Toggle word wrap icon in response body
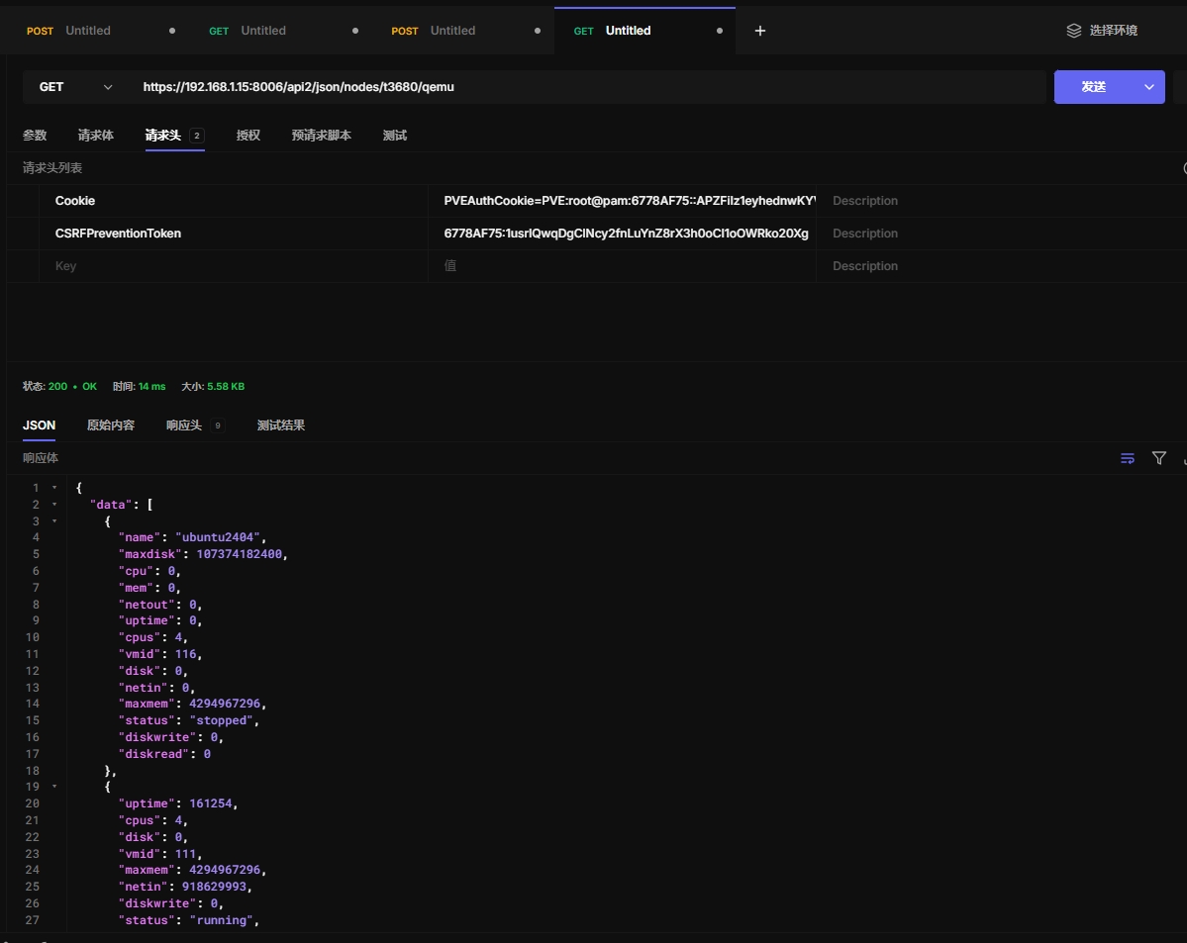The height and width of the screenshot is (943, 1187). [1127, 458]
